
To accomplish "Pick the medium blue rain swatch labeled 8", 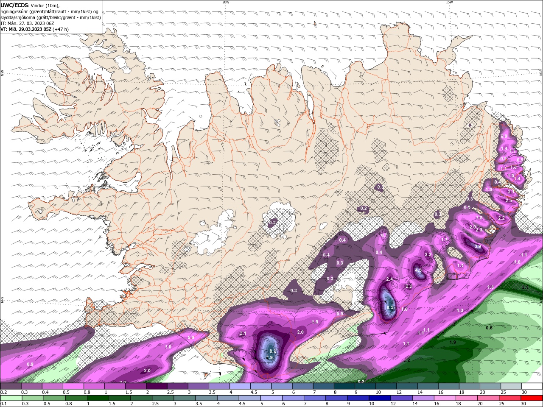I will tap(336, 398).
